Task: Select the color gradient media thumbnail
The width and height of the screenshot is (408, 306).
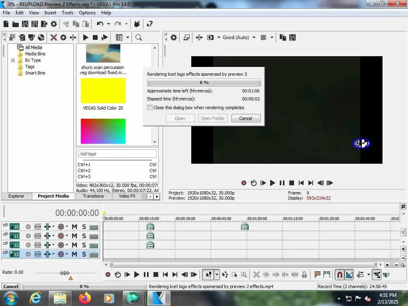Action: click(103, 131)
